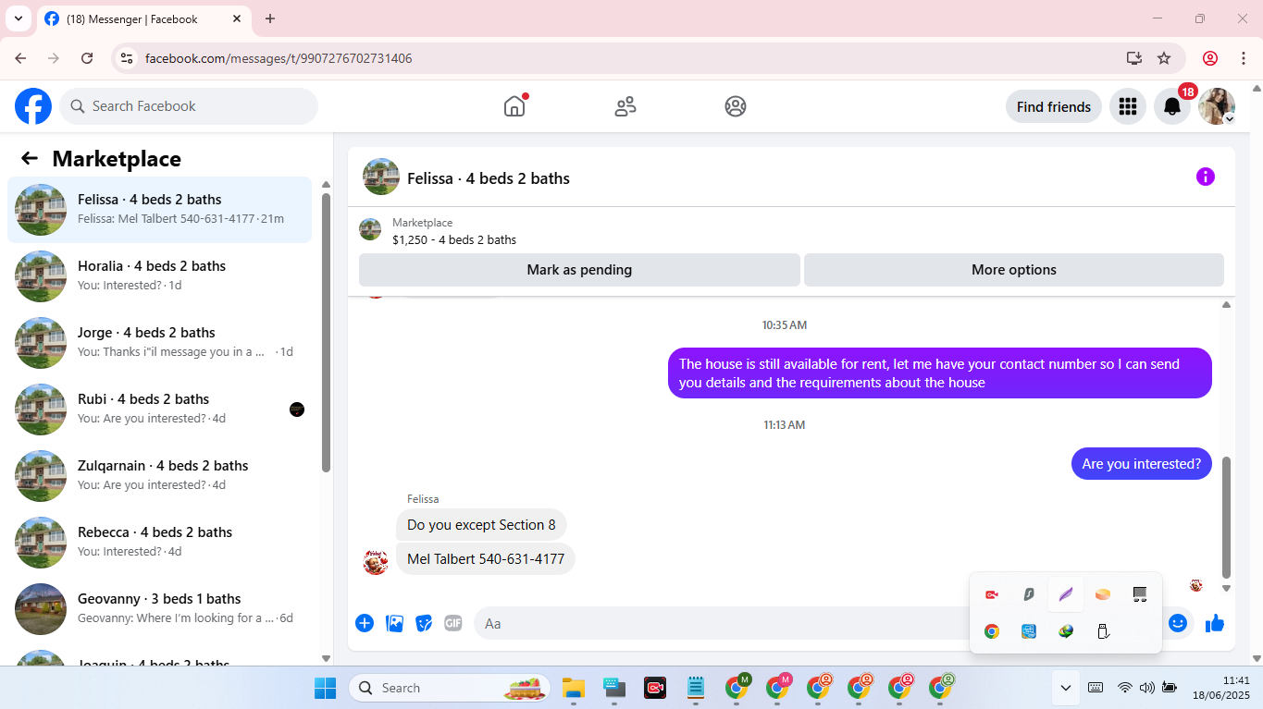Collapse hidden tray icons chevron
This screenshot has height=709, width=1263.
click(x=1066, y=688)
